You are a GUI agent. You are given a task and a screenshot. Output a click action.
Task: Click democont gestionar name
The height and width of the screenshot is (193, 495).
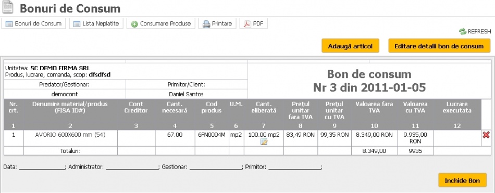[65, 94]
